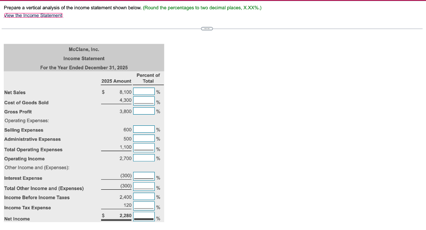The width and height of the screenshot is (426, 230).
Task: Click the 120 Income Tax Expense amount
Action: point(127,206)
